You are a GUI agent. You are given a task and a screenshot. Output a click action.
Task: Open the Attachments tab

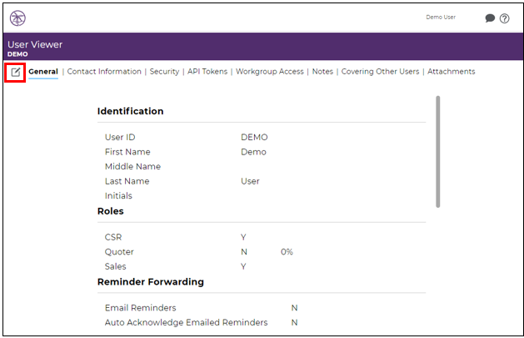point(452,72)
